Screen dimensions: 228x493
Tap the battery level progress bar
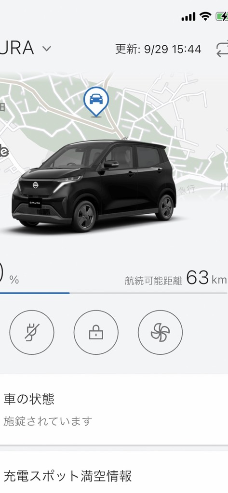pyautogui.click(x=114, y=293)
